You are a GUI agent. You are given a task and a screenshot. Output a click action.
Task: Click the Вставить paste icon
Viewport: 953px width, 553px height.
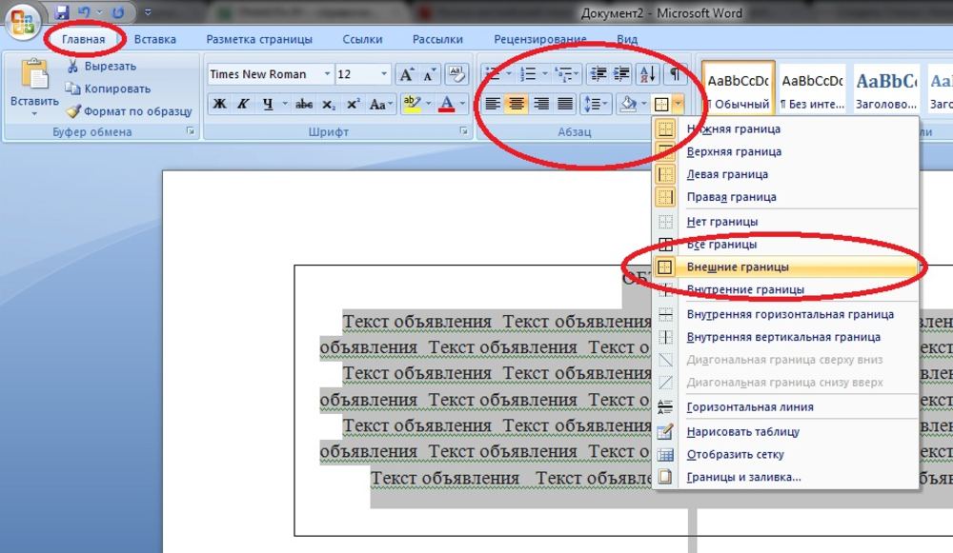34,75
